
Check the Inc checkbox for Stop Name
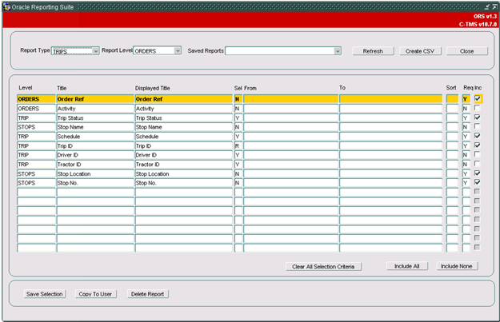click(477, 126)
